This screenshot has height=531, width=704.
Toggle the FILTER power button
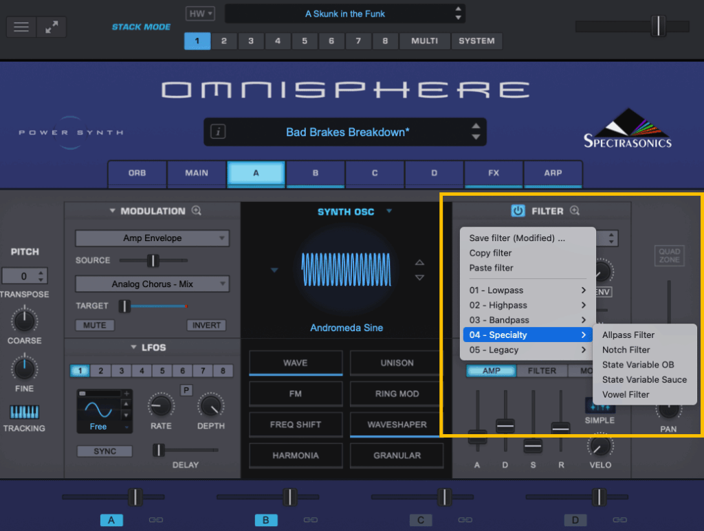[x=519, y=211]
